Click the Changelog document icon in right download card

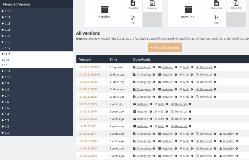tap(216, 3)
